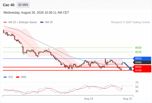Click the pink MA 20 Bollinger Bands swatch
The image size is (152, 103).
point(5,22)
